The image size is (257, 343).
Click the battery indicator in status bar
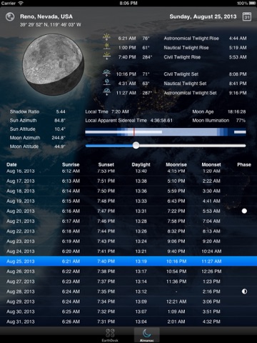tap(252, 4)
